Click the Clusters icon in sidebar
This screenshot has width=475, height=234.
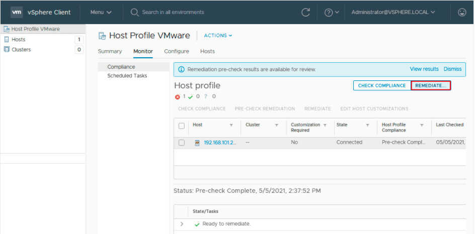coord(7,49)
